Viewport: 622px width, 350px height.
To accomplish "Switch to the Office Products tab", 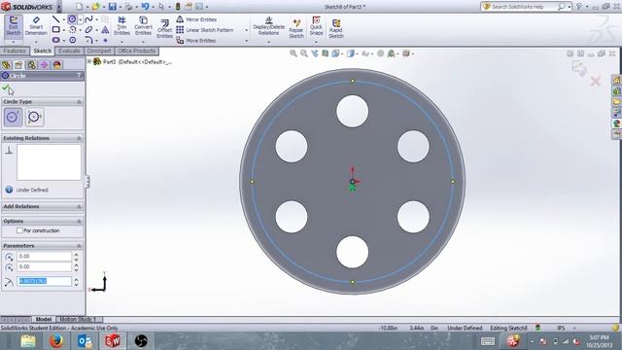I will click(136, 51).
